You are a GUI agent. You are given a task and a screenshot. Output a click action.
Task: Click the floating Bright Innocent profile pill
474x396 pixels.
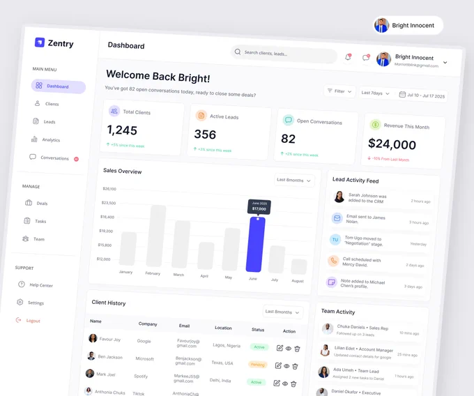point(408,25)
